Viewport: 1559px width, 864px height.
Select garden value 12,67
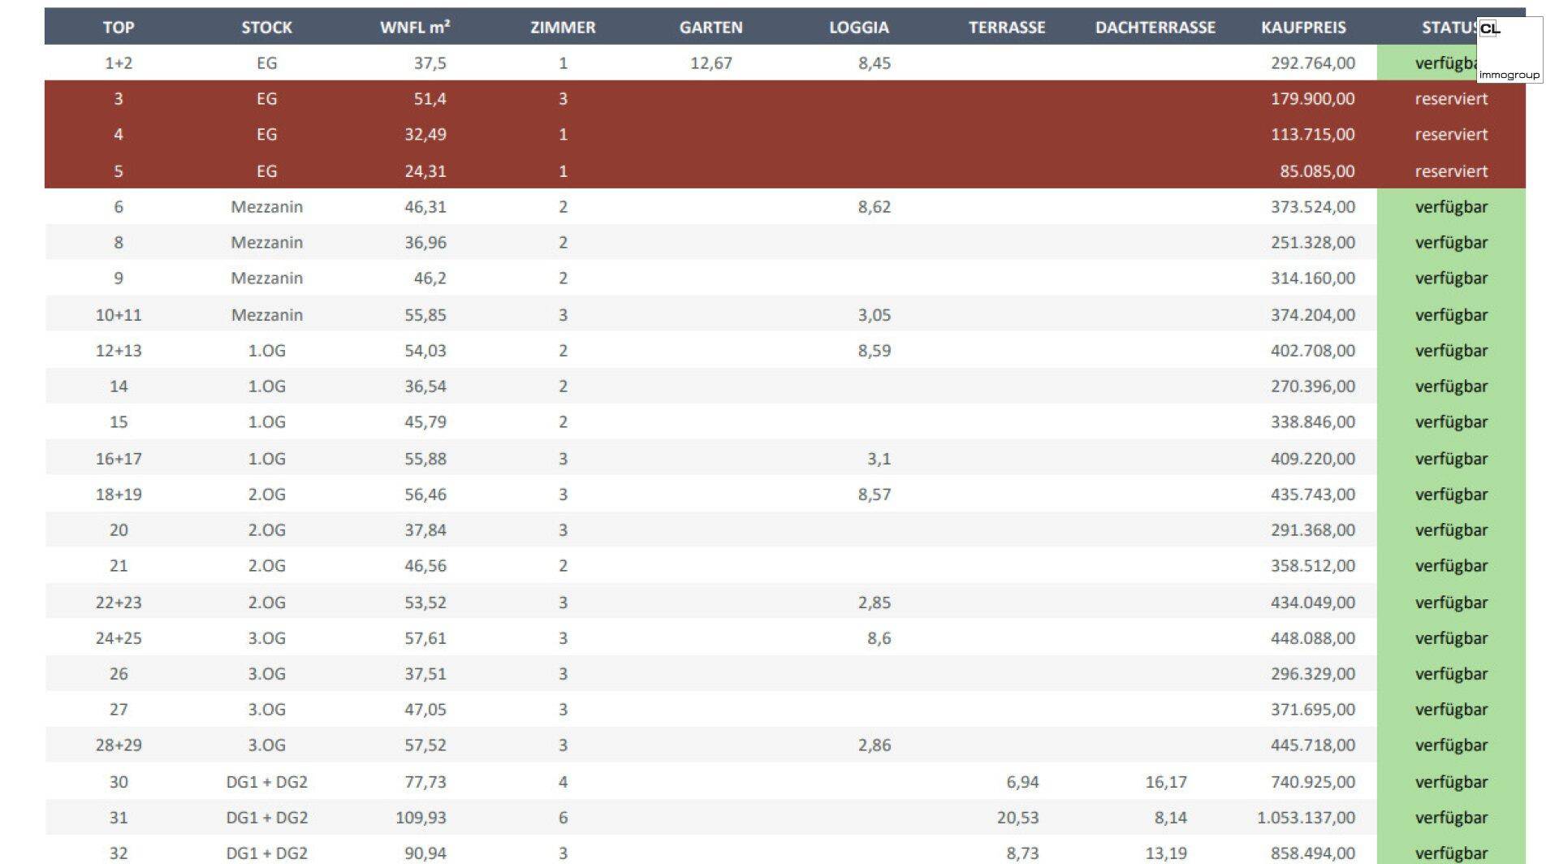point(711,63)
